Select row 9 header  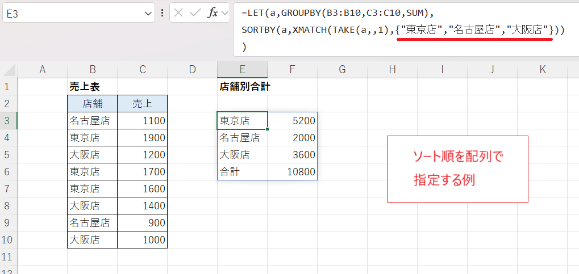(x=9, y=222)
